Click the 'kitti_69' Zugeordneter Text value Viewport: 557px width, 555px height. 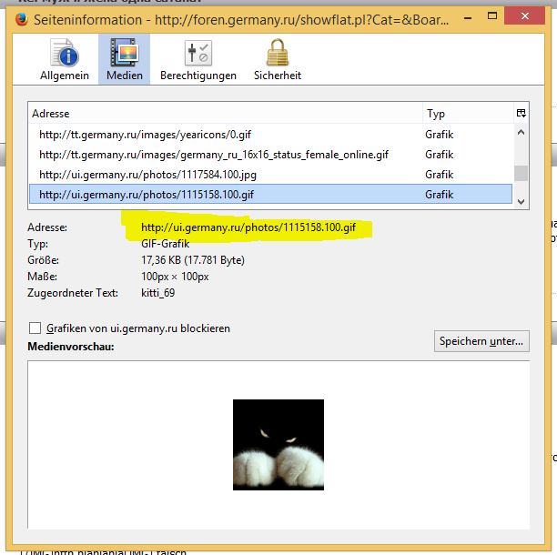[x=157, y=292]
